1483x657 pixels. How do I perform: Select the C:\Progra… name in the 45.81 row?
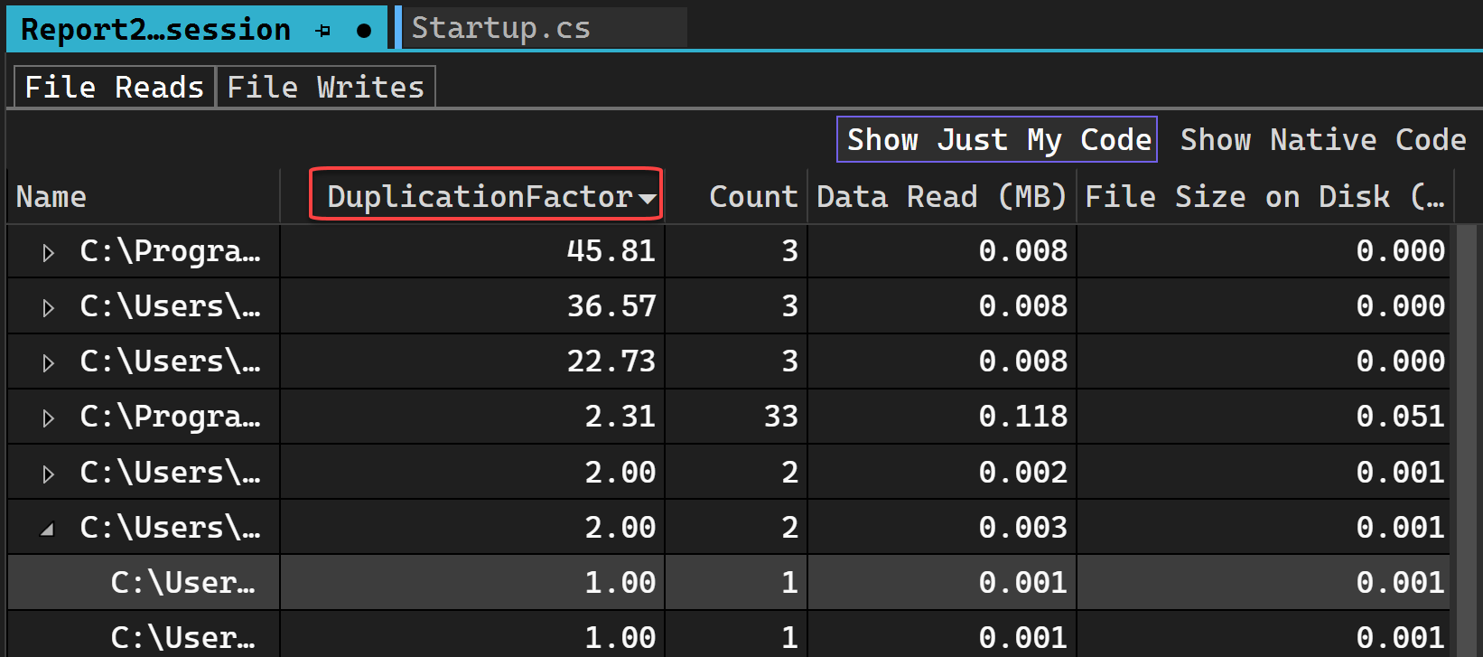coord(170,251)
